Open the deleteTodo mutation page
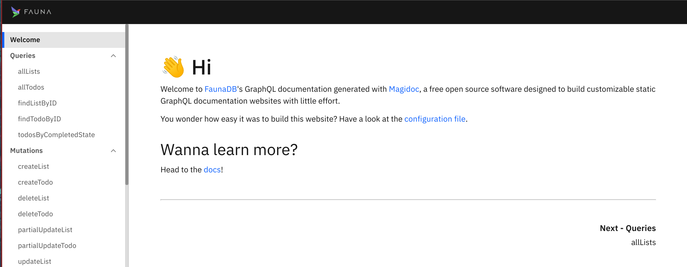This screenshot has height=267, width=687. tap(35, 214)
